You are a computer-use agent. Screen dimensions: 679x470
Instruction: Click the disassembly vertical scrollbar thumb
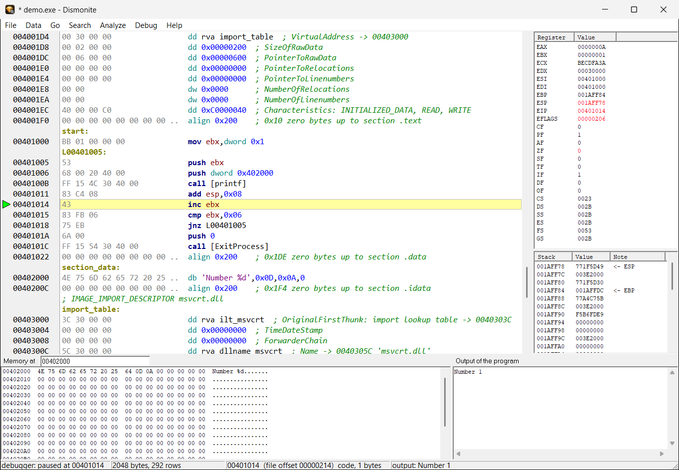[527, 282]
